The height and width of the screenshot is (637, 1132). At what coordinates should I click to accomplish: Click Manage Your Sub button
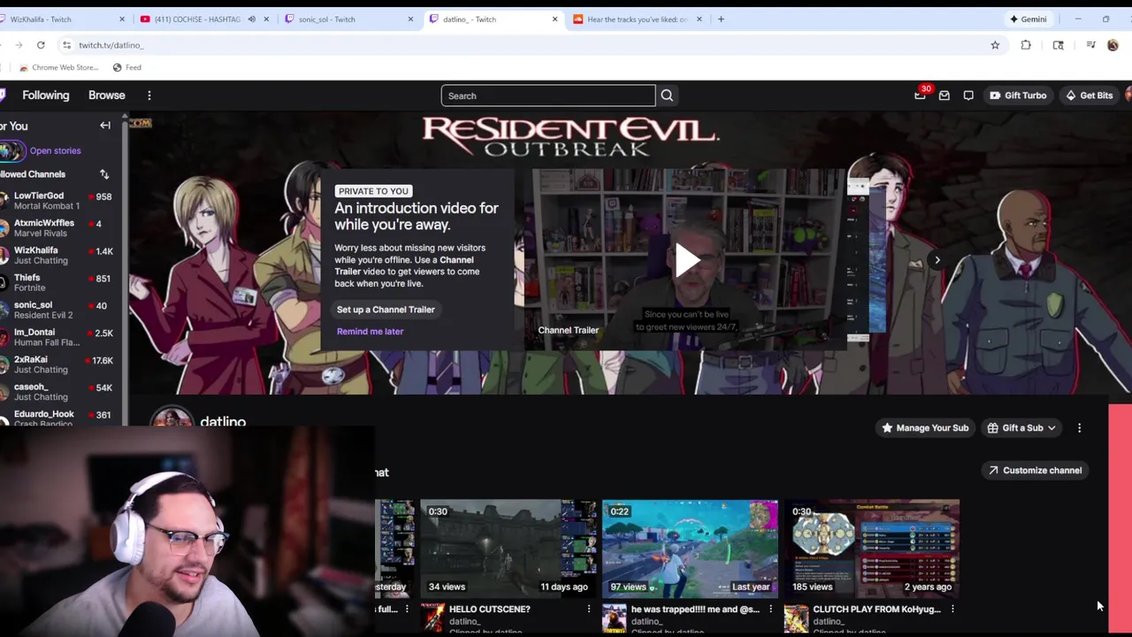[x=925, y=428]
